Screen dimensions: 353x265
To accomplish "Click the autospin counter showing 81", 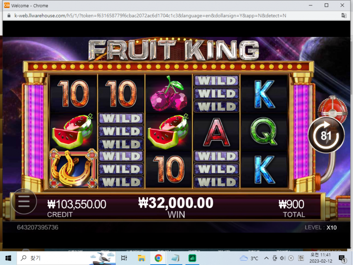I will (x=326, y=135).
